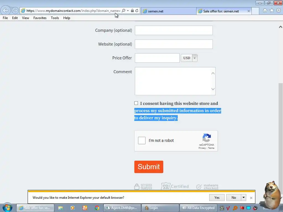Open the Home icon in the browser
This screenshot has height=212, width=283.
pyautogui.click(x=265, y=10)
